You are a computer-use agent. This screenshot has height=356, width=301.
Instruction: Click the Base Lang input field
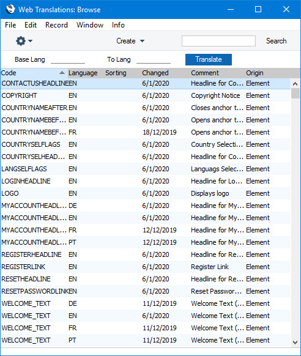pyautogui.click(x=68, y=59)
